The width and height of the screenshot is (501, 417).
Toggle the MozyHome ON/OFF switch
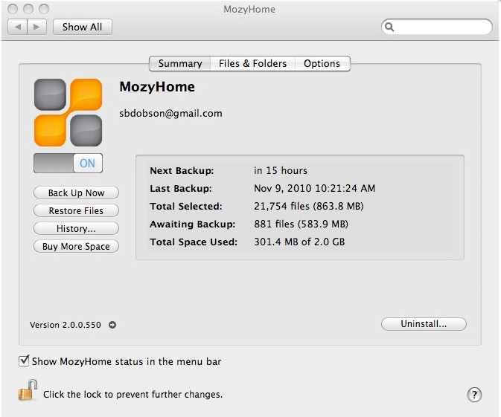point(68,163)
